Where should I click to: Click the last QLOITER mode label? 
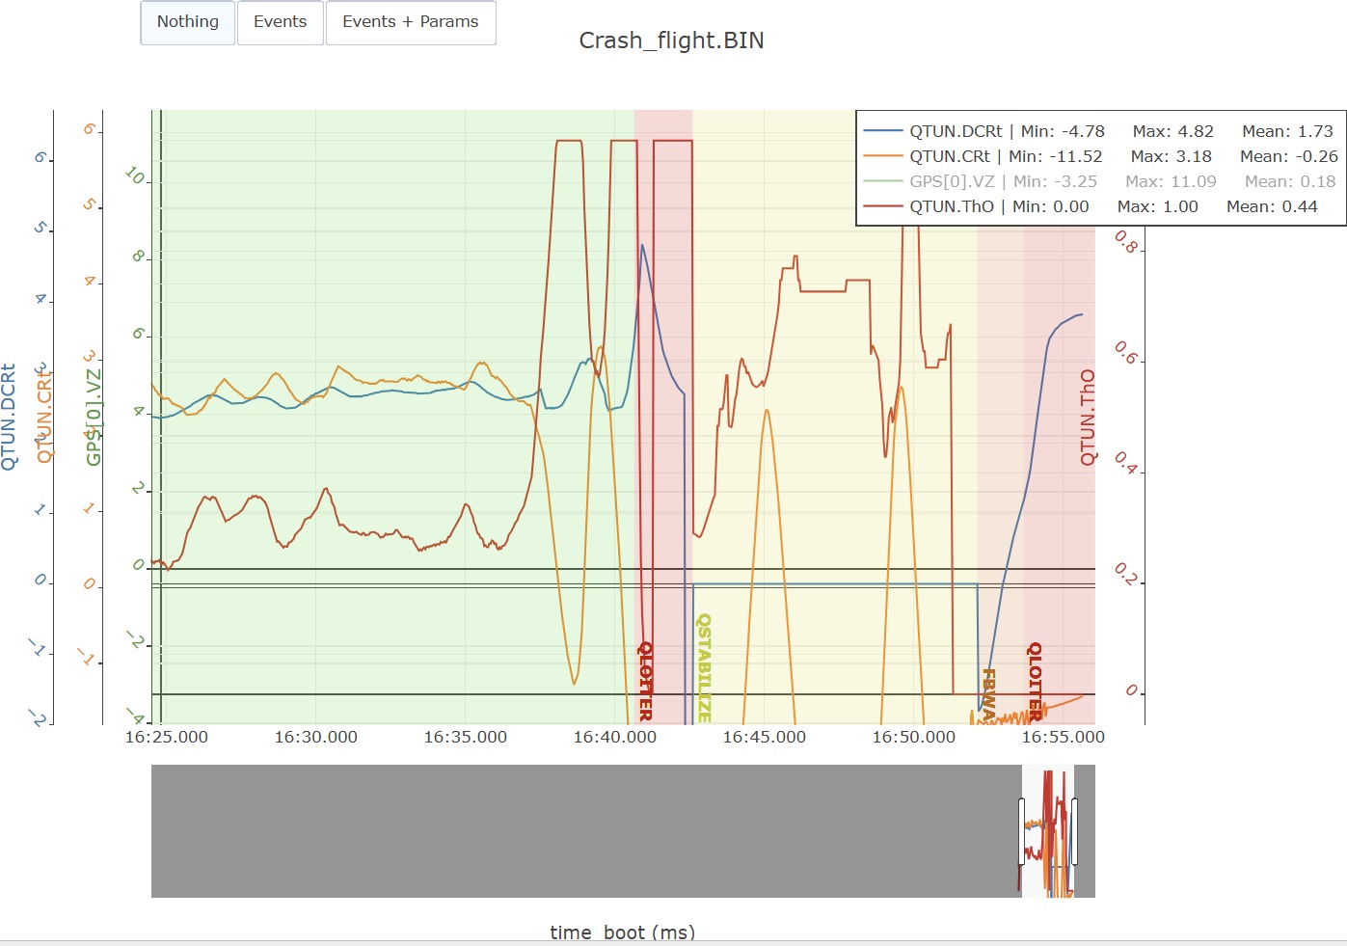[1035, 682]
